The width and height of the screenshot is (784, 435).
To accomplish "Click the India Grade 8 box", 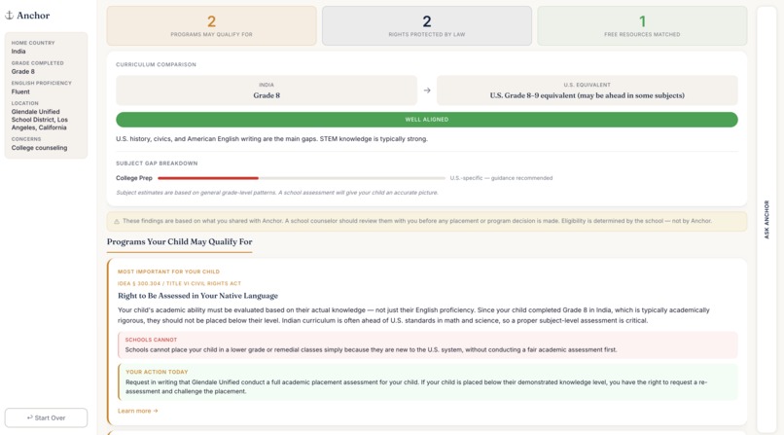I will pyautogui.click(x=267, y=91).
